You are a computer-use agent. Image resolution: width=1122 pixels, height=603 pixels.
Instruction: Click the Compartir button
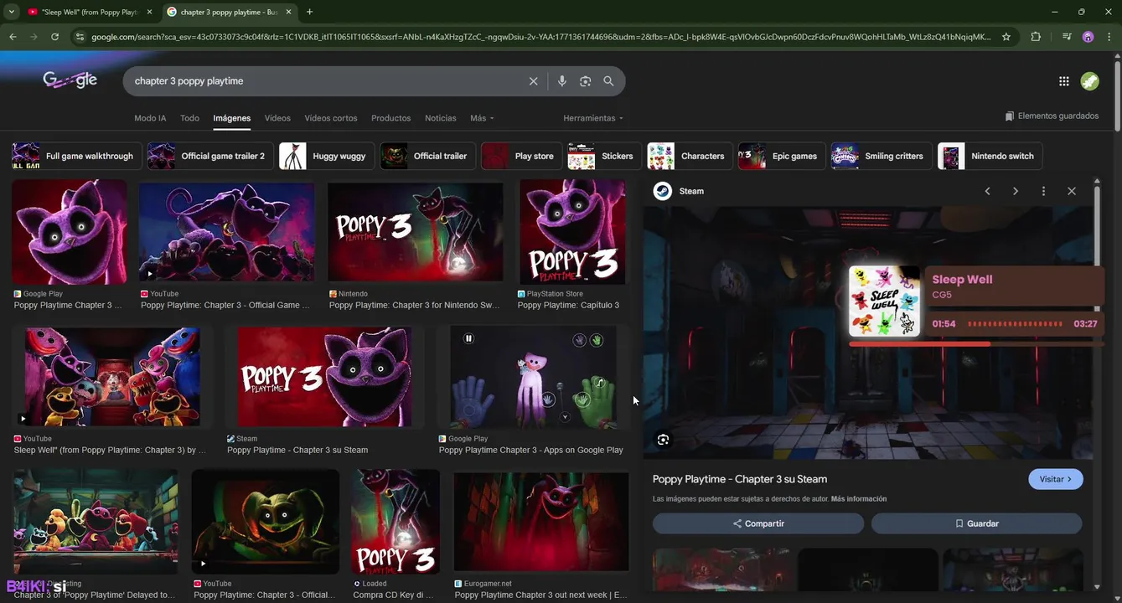(758, 523)
